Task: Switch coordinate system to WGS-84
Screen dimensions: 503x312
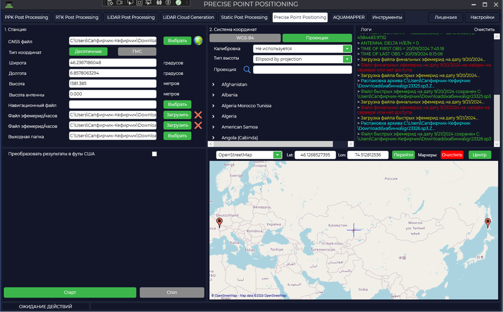Action: [x=245, y=38]
